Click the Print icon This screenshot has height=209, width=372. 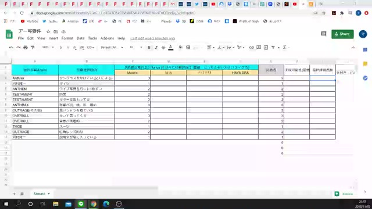tap(26, 48)
